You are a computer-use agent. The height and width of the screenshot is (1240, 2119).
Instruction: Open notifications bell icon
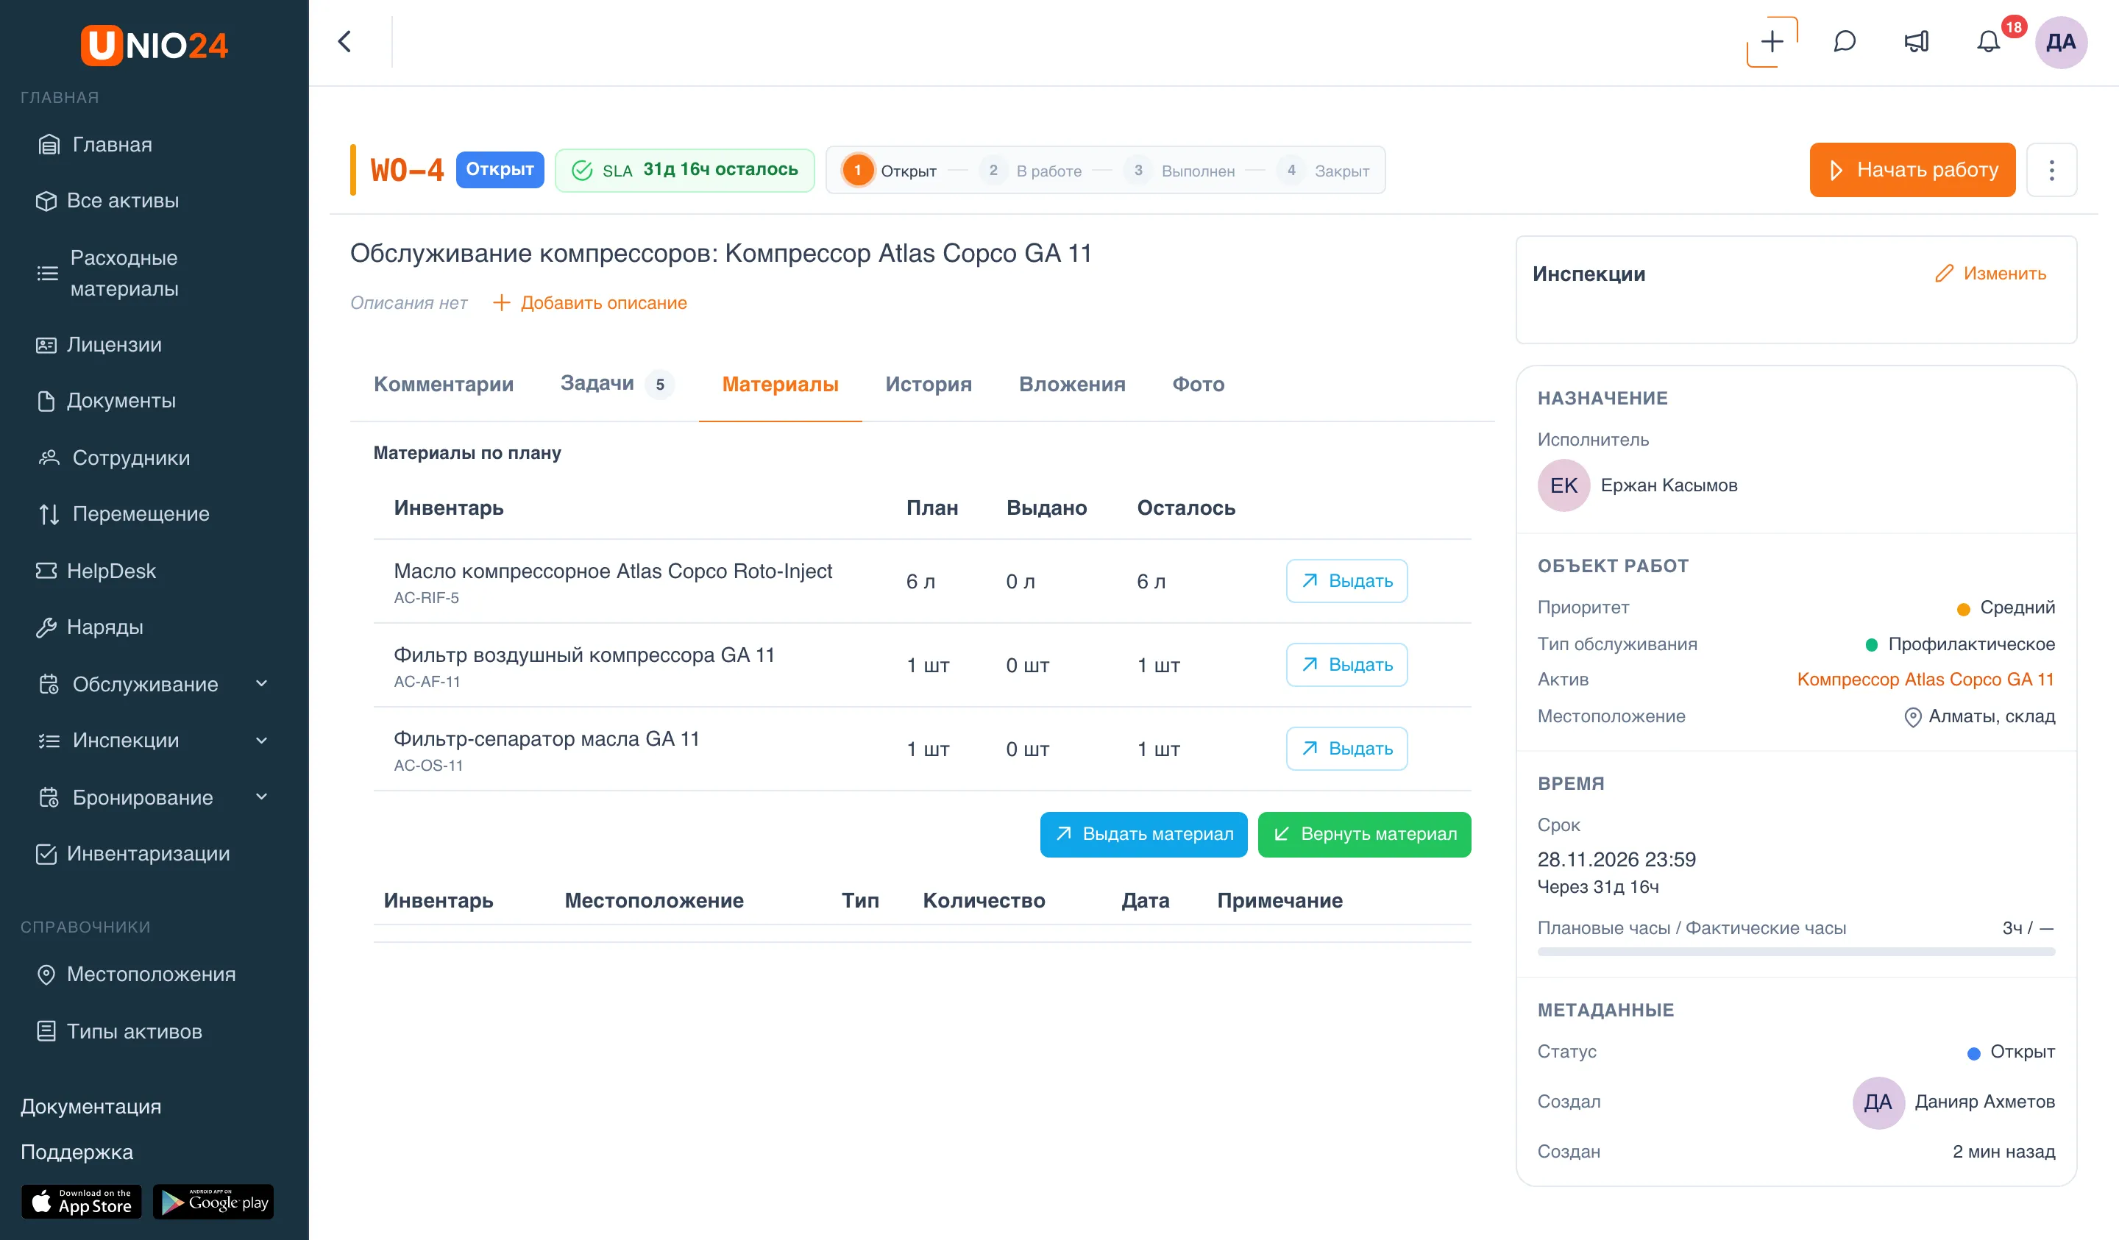[x=1988, y=42]
